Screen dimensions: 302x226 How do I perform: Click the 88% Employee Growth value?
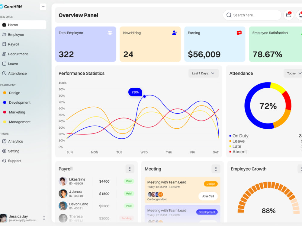tap(269, 211)
